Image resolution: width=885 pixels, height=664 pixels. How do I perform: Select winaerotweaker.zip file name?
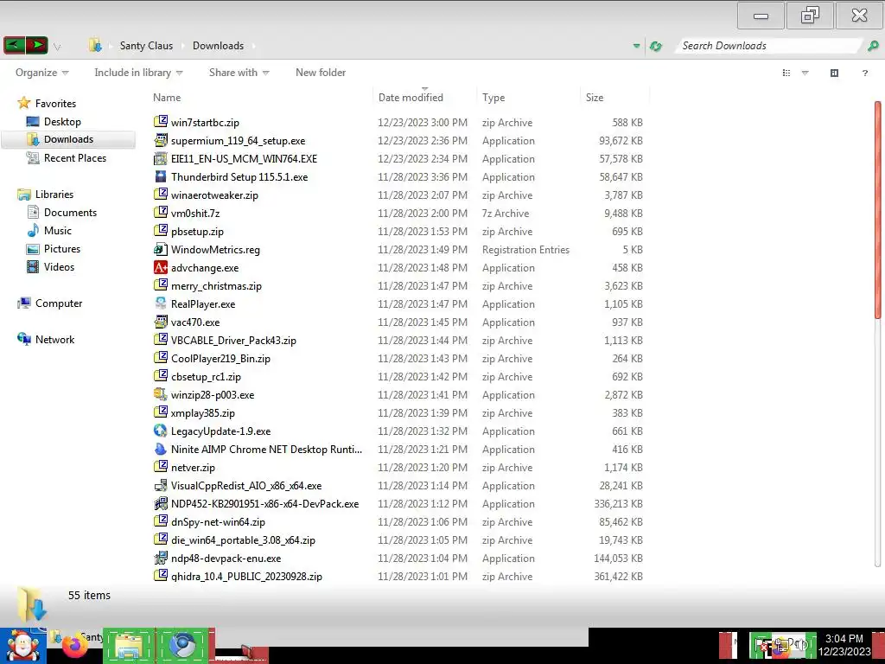tap(214, 195)
